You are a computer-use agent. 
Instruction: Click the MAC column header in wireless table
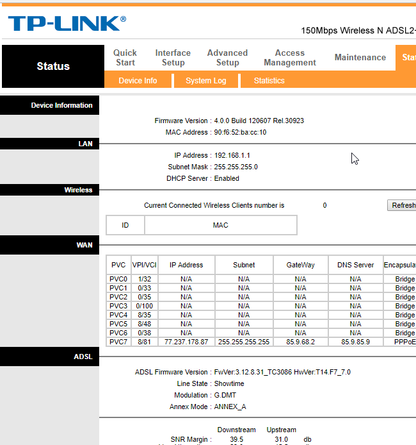click(221, 225)
